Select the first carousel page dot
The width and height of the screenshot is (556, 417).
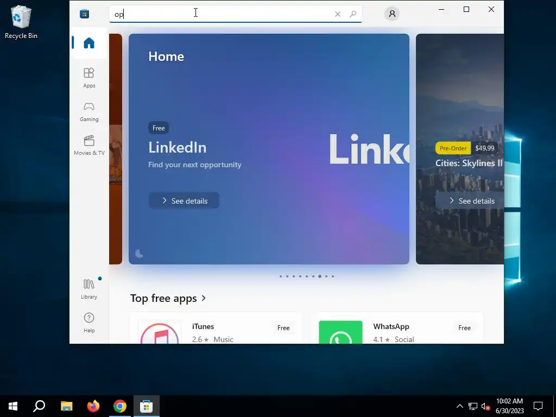click(x=281, y=276)
